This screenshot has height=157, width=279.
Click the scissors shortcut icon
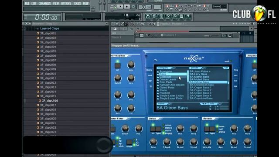pos(168,17)
